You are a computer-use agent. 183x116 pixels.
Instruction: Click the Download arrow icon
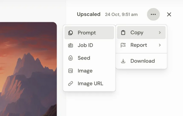click(123, 61)
